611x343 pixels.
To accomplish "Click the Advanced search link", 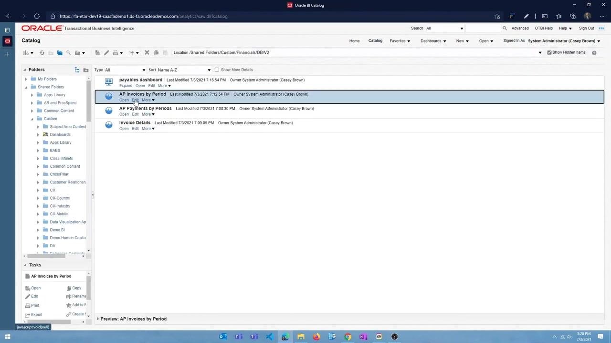I will tap(520, 29).
